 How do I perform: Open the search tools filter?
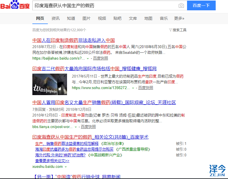click(x=178, y=30)
